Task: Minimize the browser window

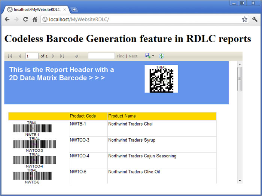Action: (234, 3)
